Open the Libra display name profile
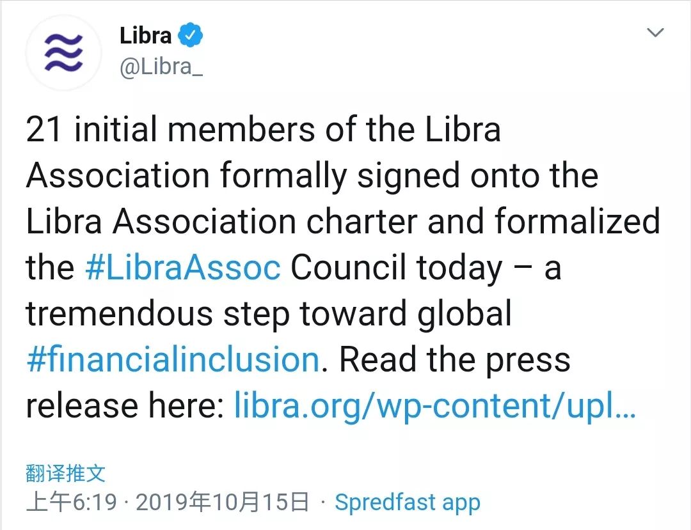The width and height of the screenshot is (691, 530). click(x=145, y=36)
